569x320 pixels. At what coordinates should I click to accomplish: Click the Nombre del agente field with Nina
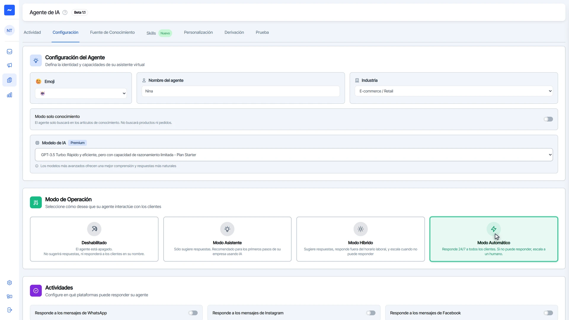coord(241,91)
